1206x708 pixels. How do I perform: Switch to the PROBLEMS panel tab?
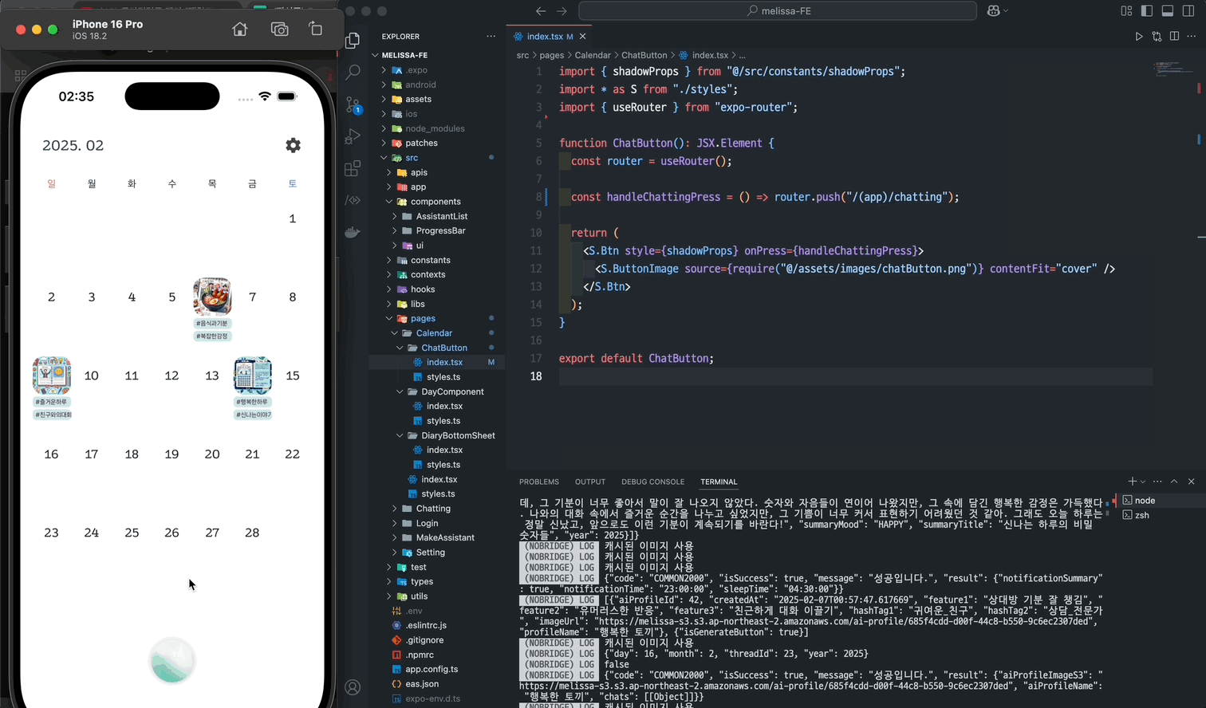point(539,482)
